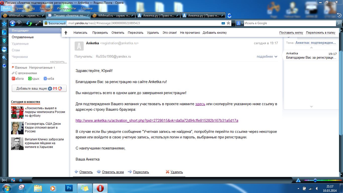Click the Безопасный security badge

point(55,23)
